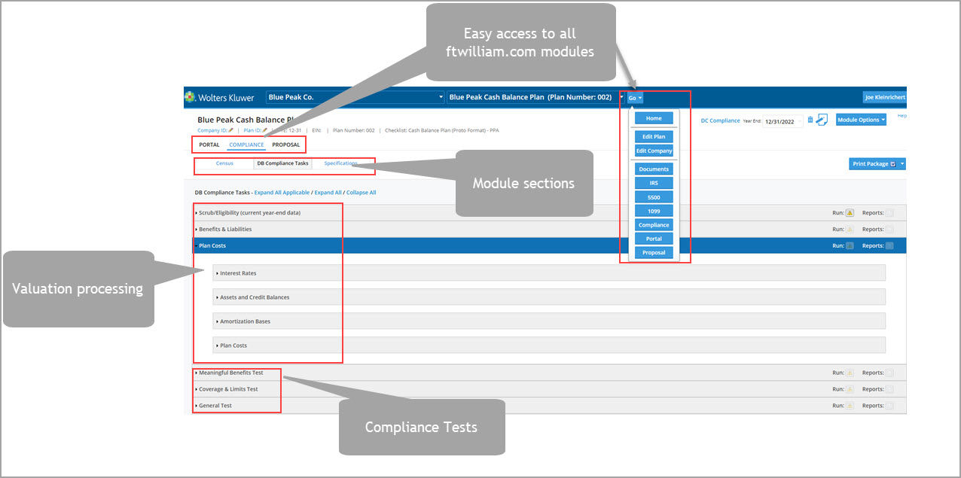Open the Census tab
This screenshot has height=478, width=961.
224,163
